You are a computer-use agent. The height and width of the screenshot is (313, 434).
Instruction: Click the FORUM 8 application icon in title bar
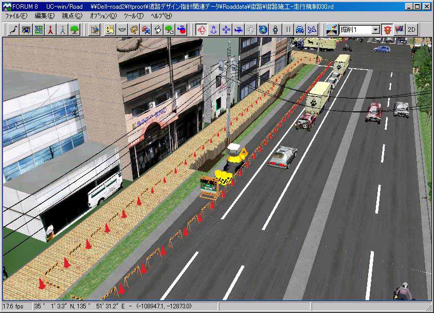[x=7, y=6]
